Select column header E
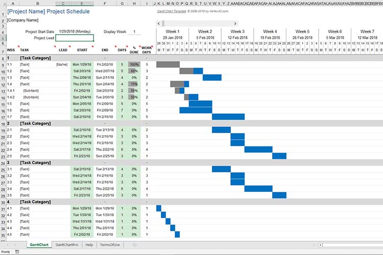The image size is (383, 255). [82, 4]
